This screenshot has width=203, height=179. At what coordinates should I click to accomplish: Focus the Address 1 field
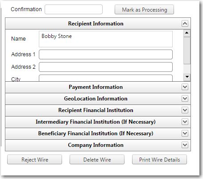[106, 54]
